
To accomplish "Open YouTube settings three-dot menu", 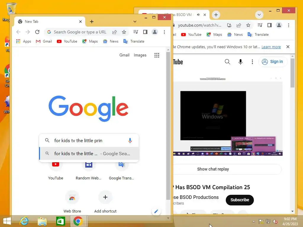I will (x=252, y=62).
